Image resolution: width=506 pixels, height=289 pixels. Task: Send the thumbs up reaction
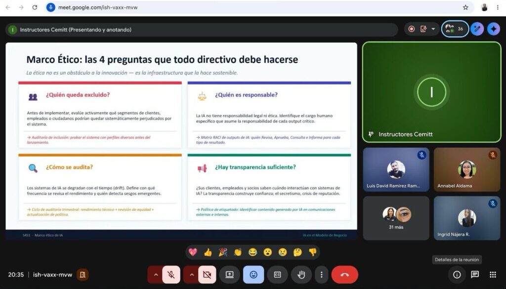coord(208,252)
